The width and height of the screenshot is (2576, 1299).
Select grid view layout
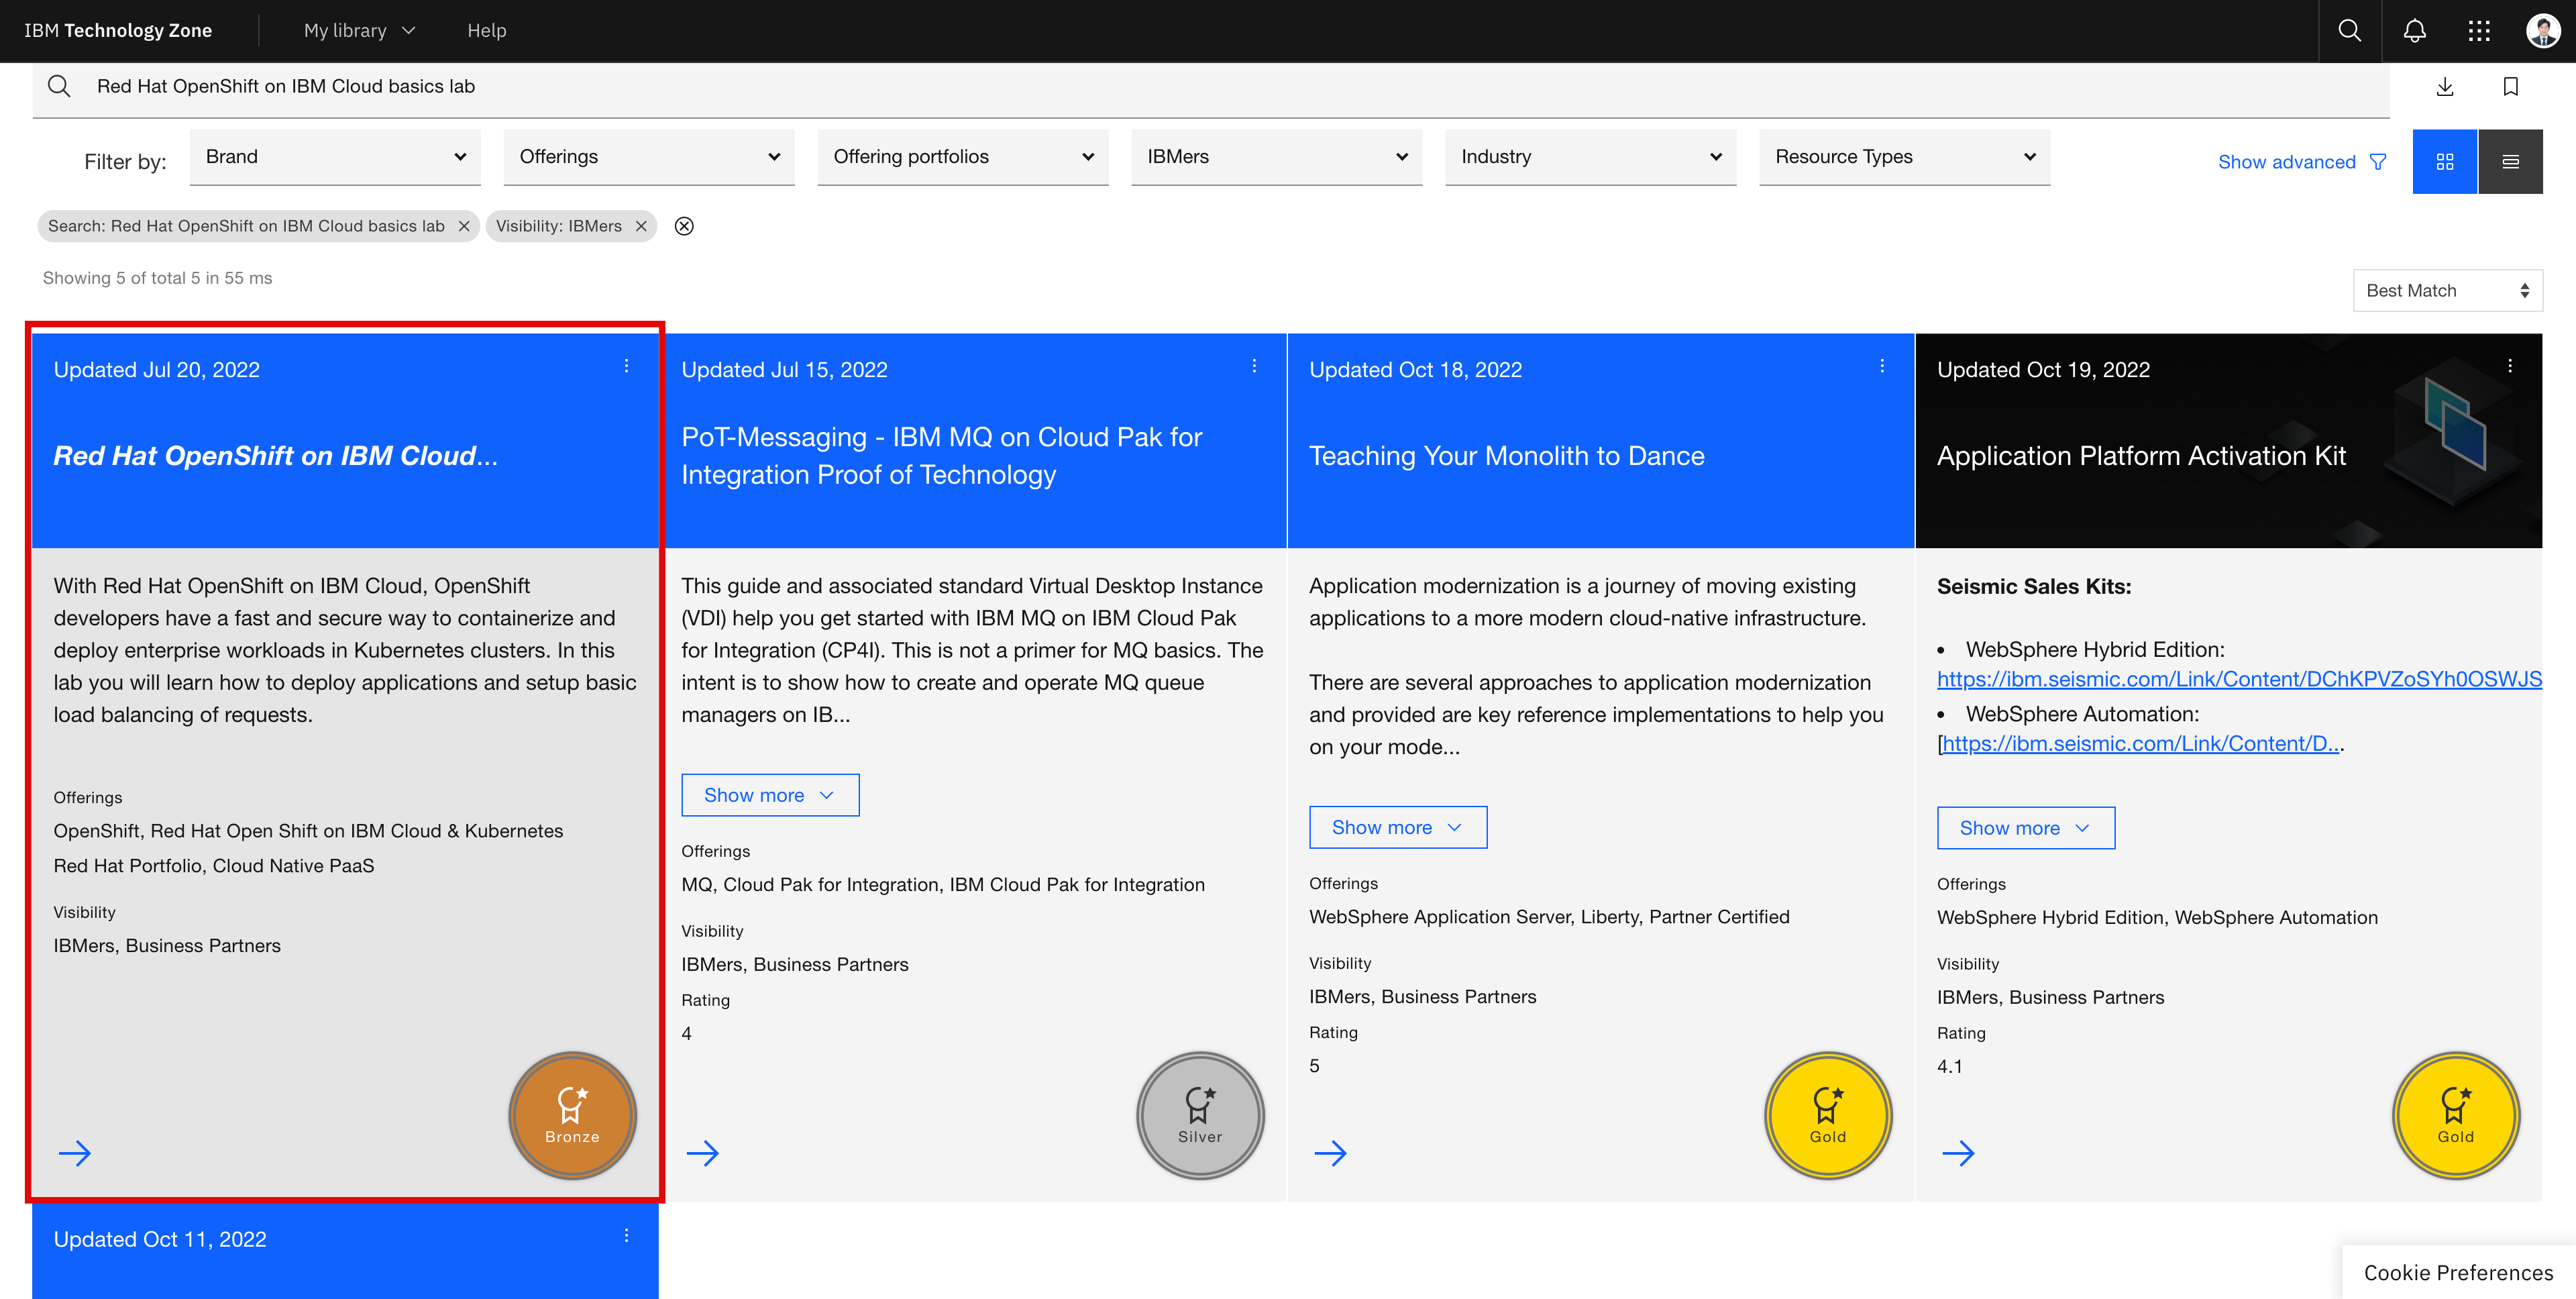pos(2445,161)
